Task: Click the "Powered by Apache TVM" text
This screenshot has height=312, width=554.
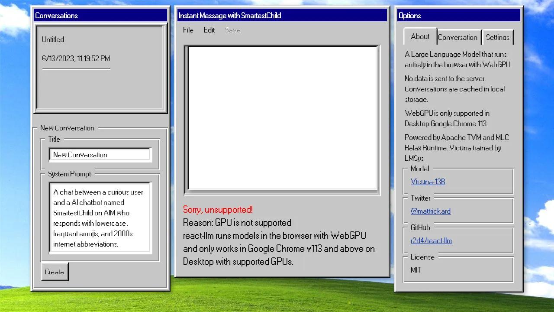Action: point(457,148)
